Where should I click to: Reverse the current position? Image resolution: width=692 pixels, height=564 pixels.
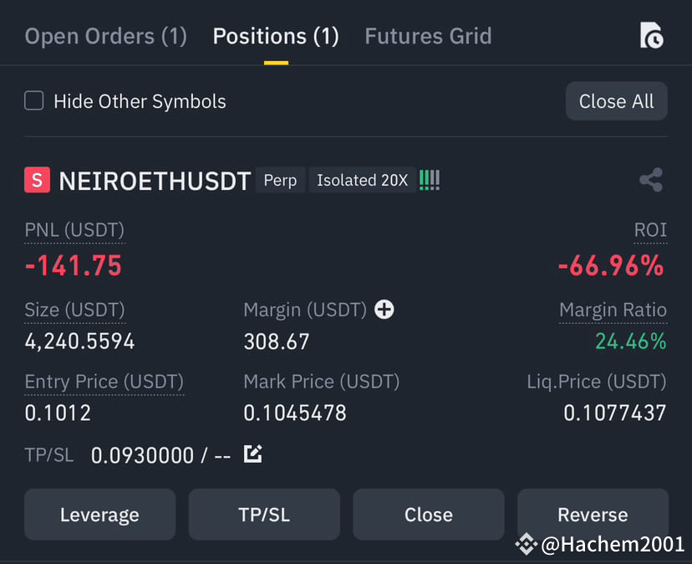(x=593, y=514)
